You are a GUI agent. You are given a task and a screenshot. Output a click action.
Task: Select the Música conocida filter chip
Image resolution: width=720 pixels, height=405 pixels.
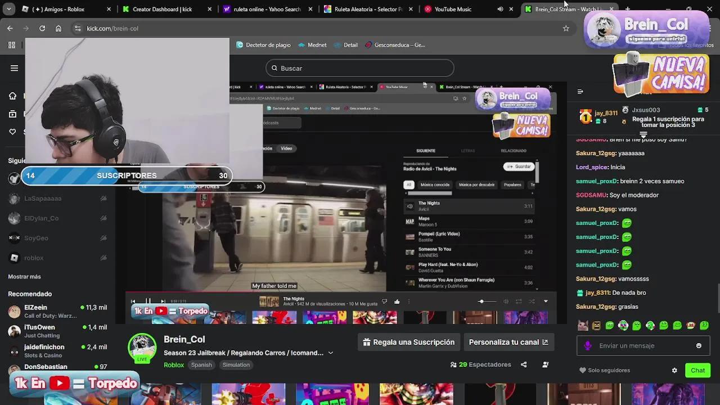point(435,184)
